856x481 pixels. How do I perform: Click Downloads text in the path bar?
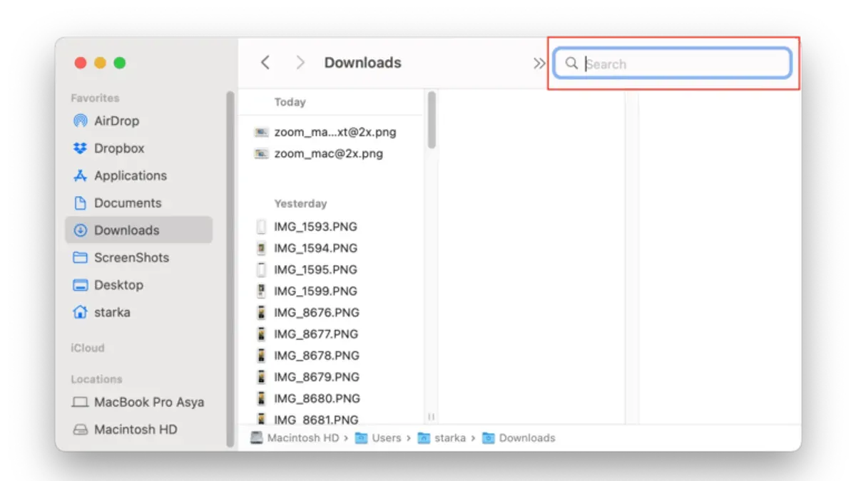point(527,438)
